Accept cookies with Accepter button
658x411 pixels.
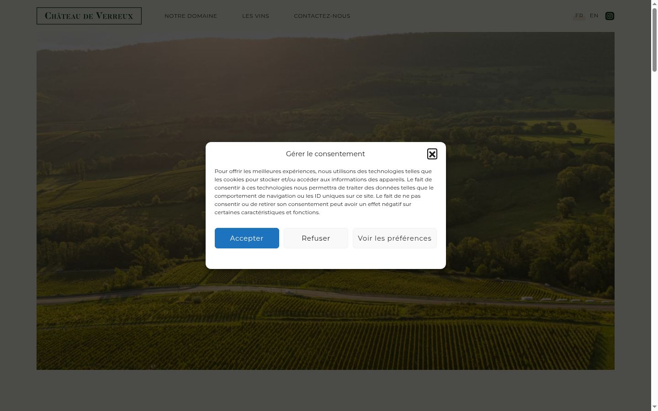(247, 238)
